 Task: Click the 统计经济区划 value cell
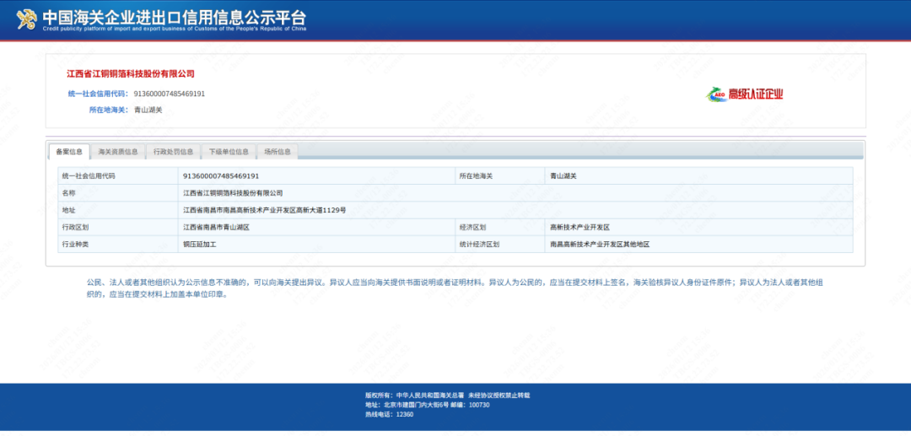coord(600,245)
